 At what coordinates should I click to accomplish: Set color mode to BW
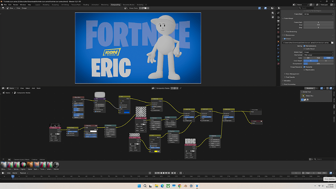tap(308, 58)
